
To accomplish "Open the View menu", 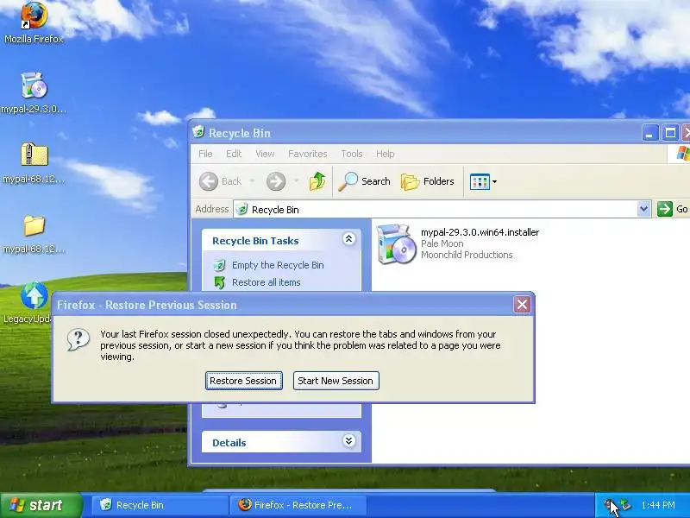I will tap(265, 154).
